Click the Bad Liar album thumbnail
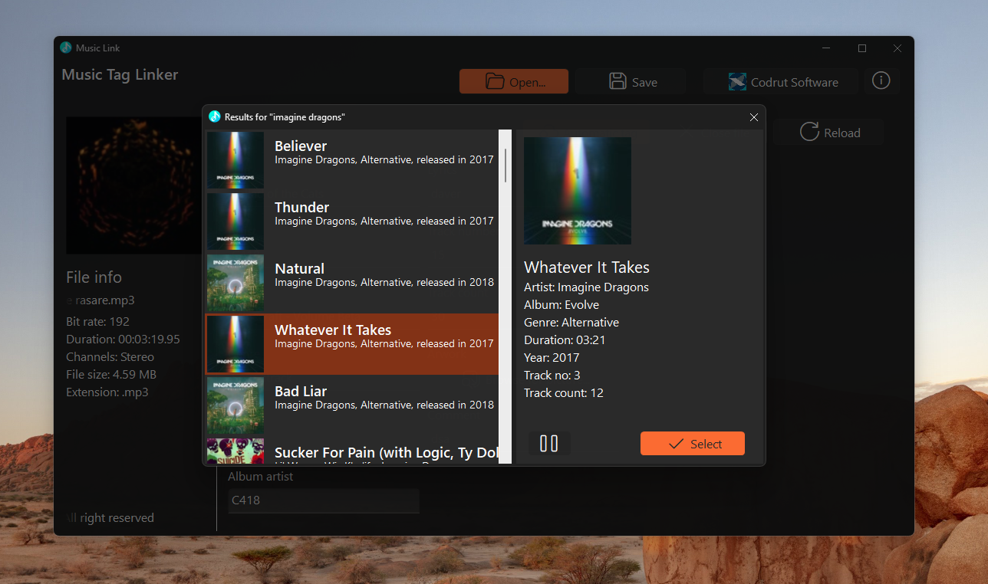 235,405
